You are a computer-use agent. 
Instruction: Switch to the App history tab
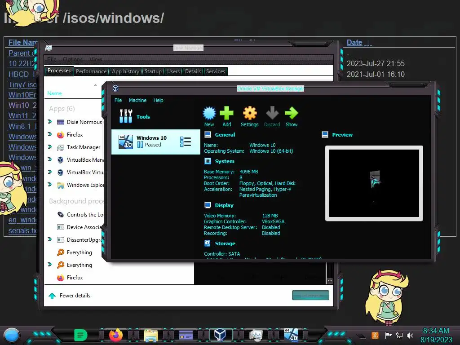(x=125, y=71)
